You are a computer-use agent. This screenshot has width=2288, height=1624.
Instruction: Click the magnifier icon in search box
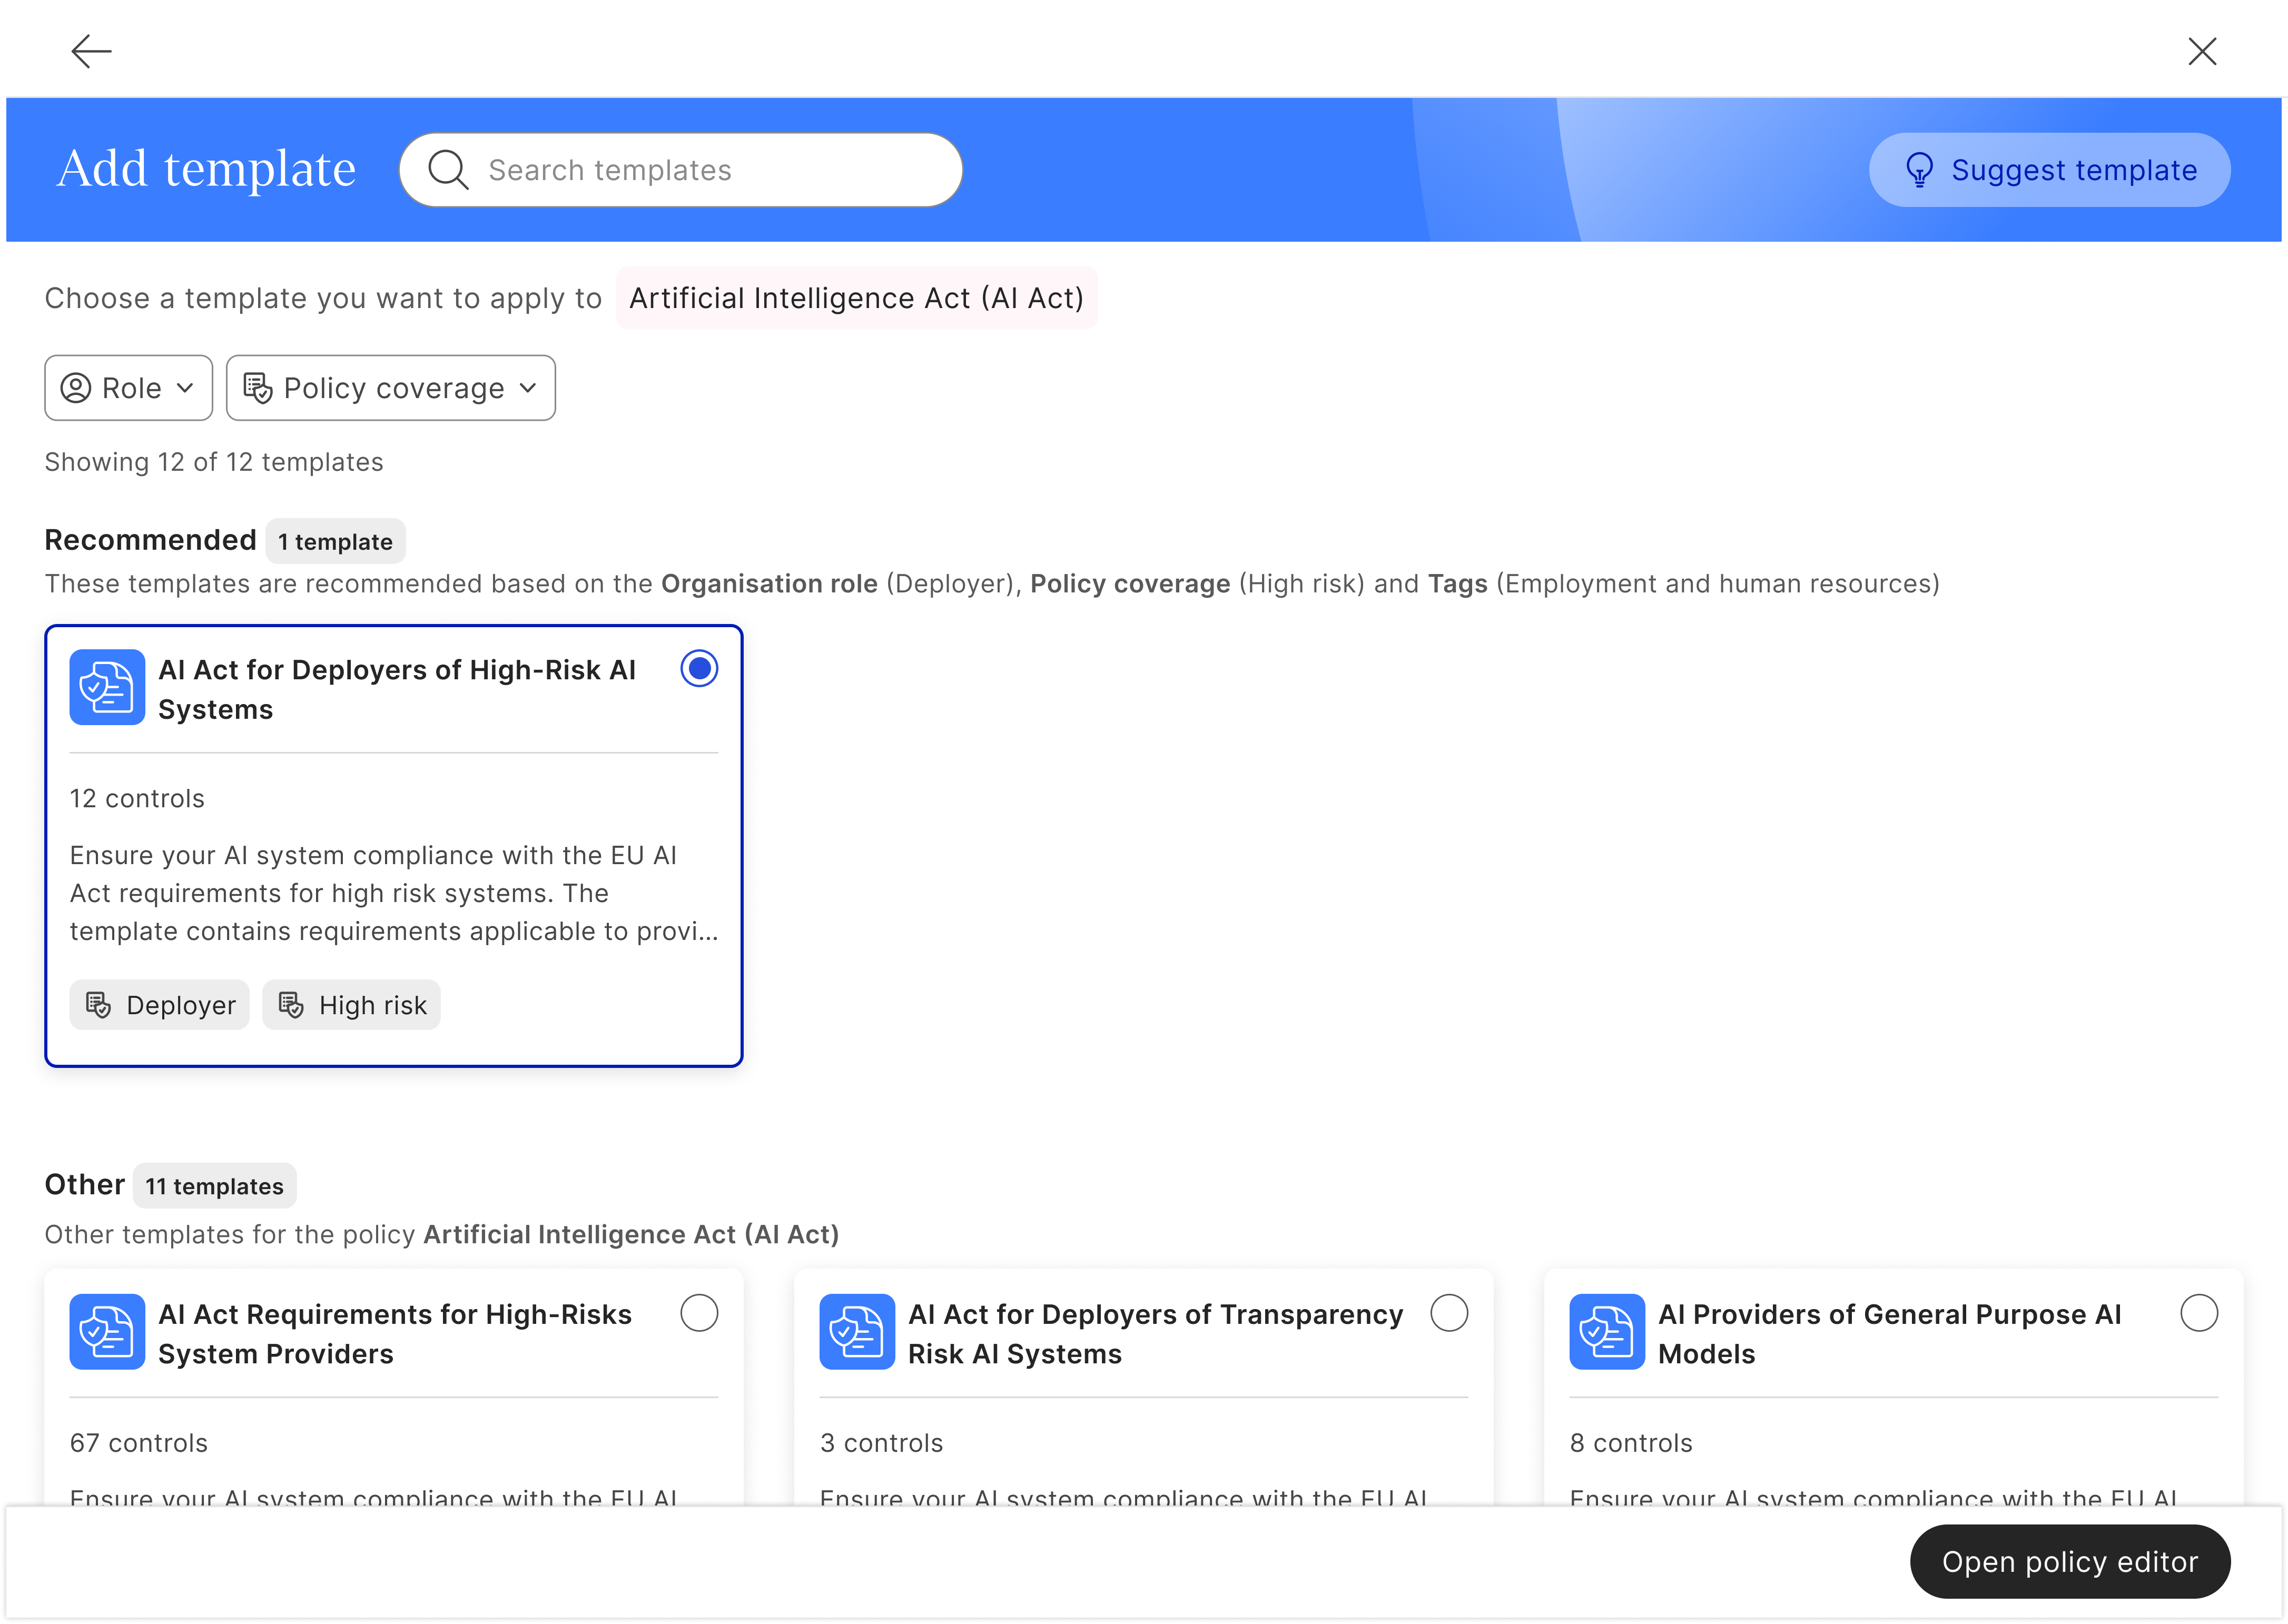click(447, 170)
